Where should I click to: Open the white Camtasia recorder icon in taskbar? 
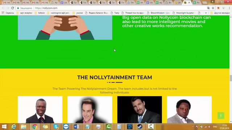coord(151,127)
